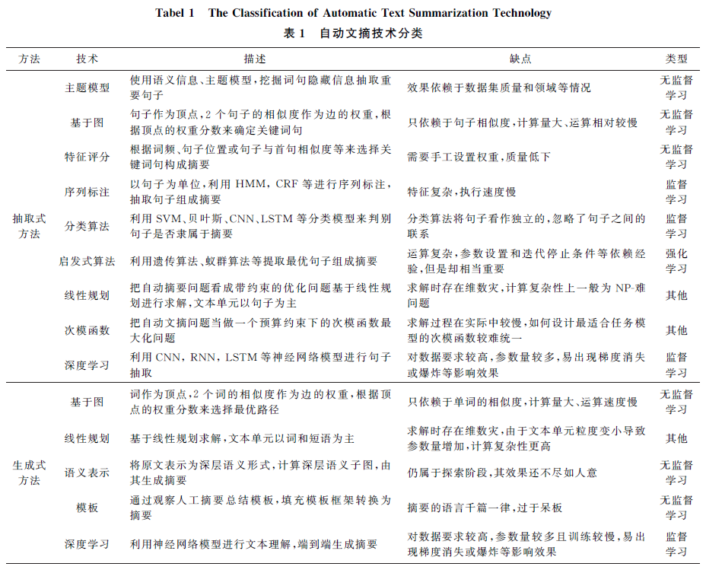Select the description 利用遗传算法、蚁群算法
706x573 pixels.
(253, 261)
